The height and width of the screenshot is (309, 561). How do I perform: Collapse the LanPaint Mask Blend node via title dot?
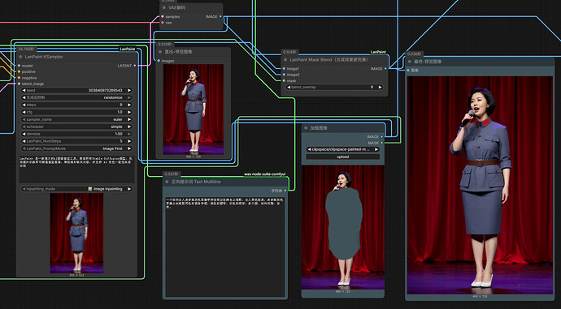(x=285, y=60)
